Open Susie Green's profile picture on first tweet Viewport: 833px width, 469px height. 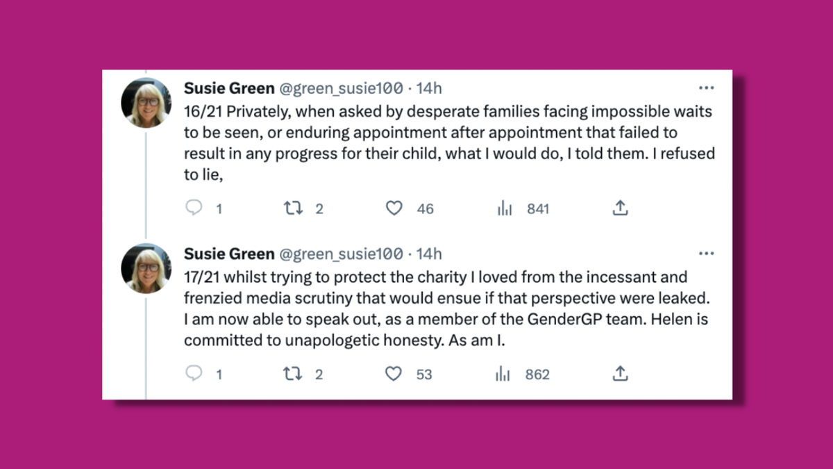[x=146, y=102]
